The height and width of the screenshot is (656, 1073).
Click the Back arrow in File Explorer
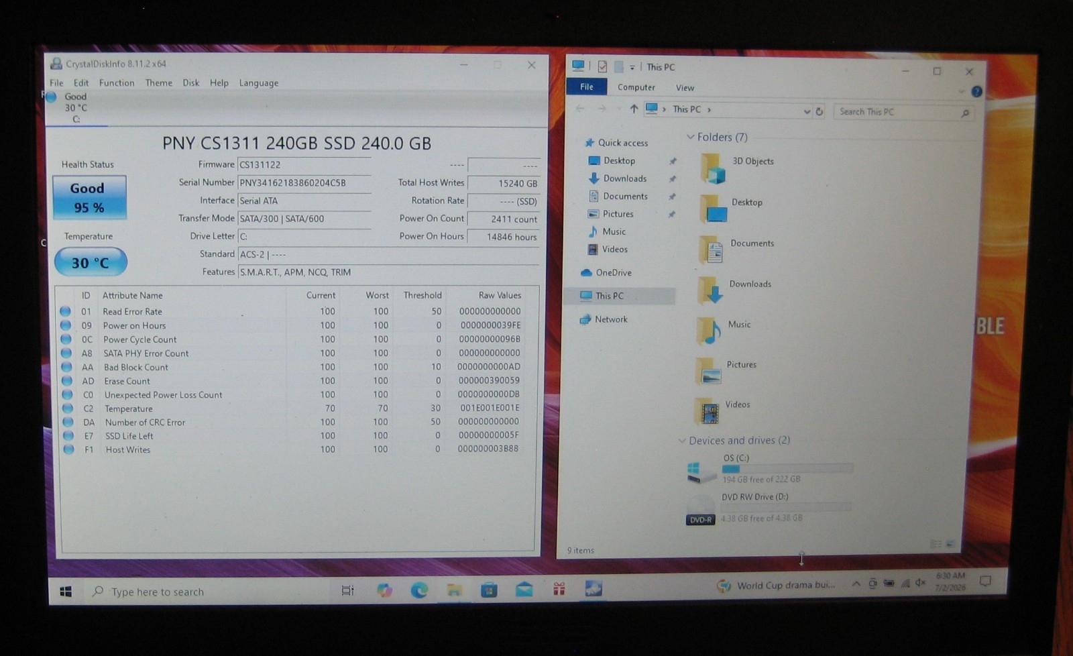coord(580,108)
